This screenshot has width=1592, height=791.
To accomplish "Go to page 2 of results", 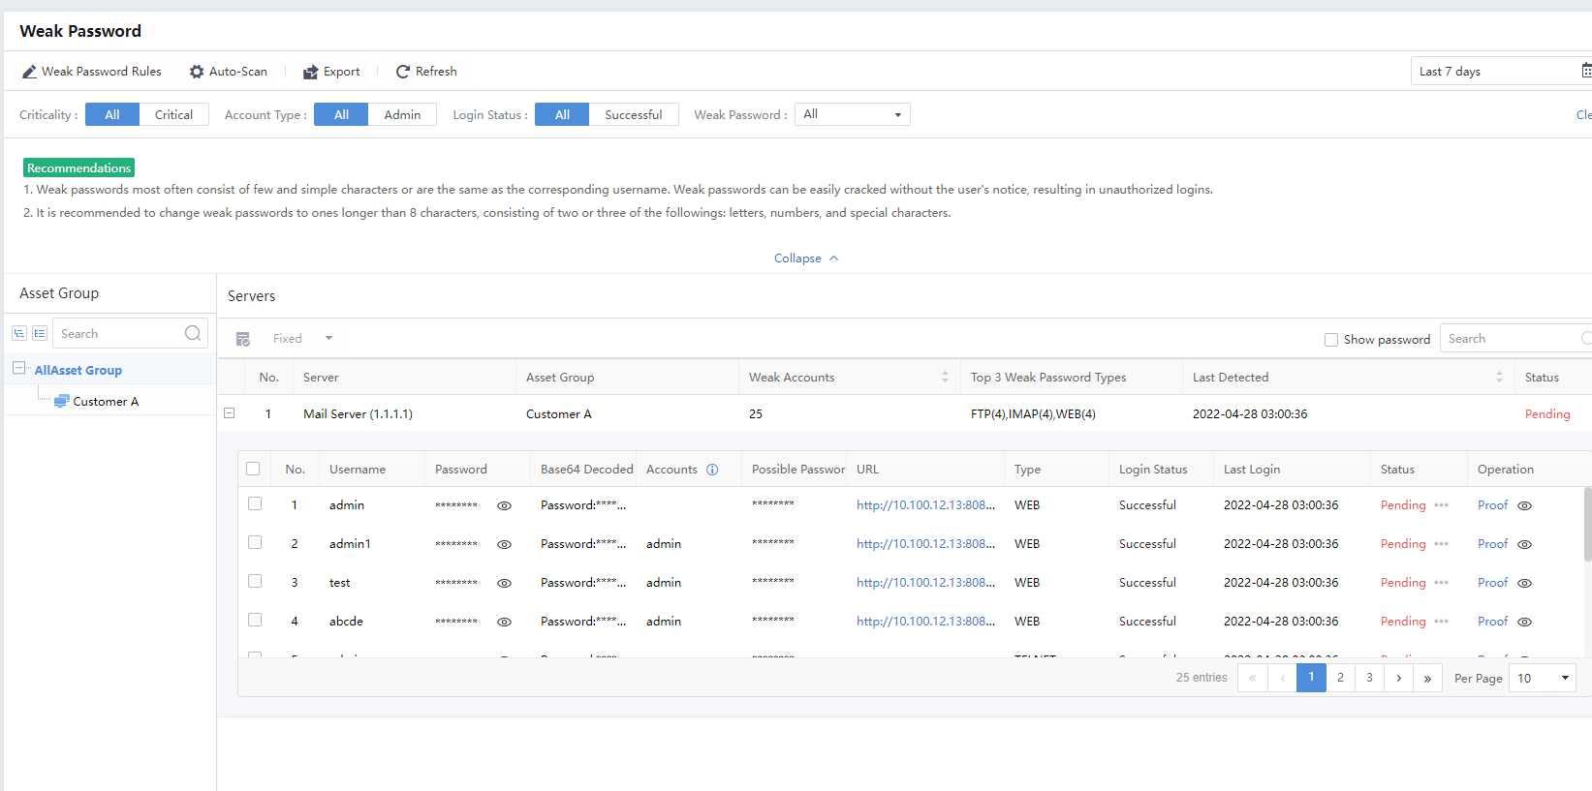I will pyautogui.click(x=1340, y=678).
